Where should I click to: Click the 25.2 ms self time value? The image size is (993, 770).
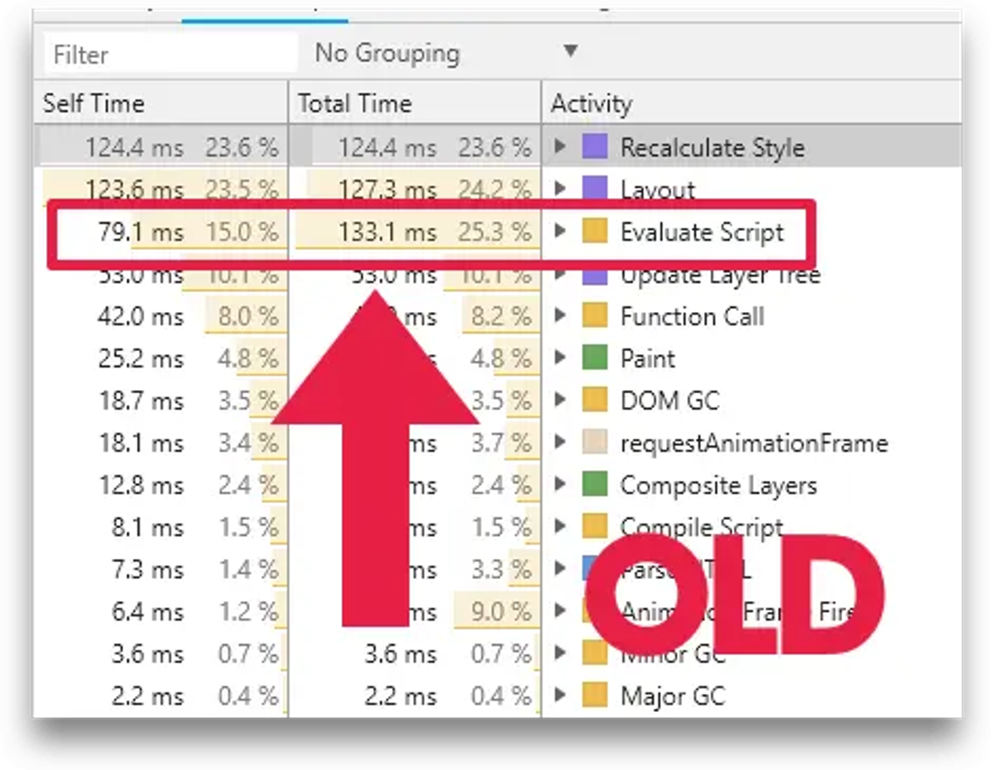tap(141, 359)
